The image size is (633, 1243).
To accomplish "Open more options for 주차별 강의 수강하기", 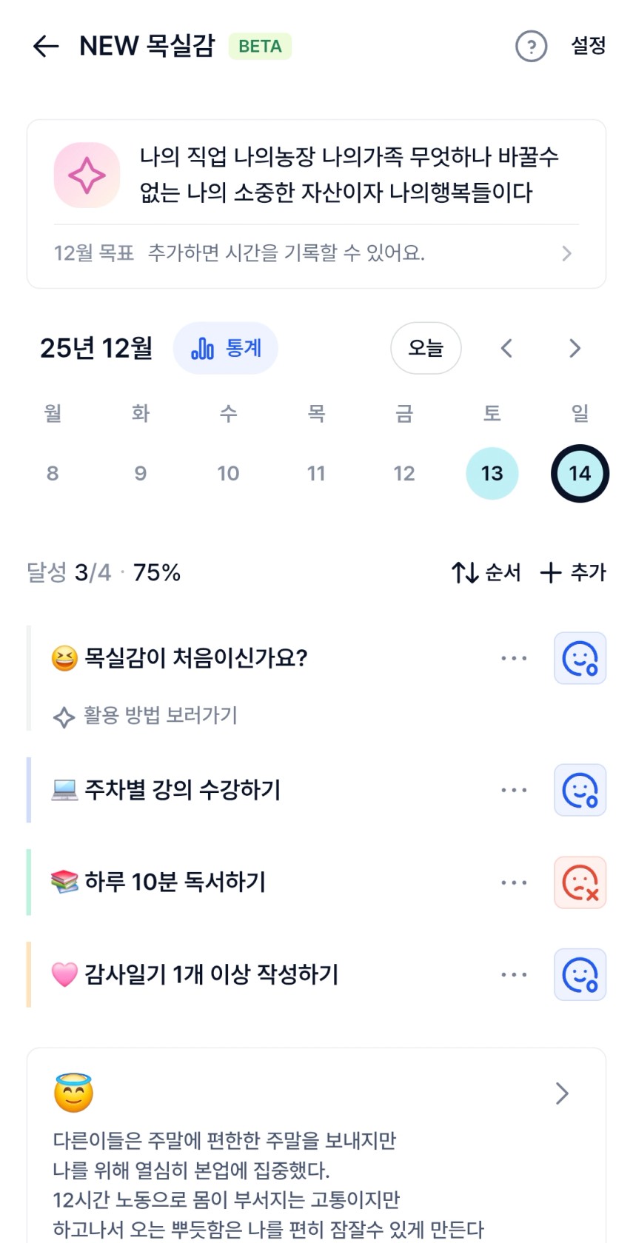I will (514, 790).
